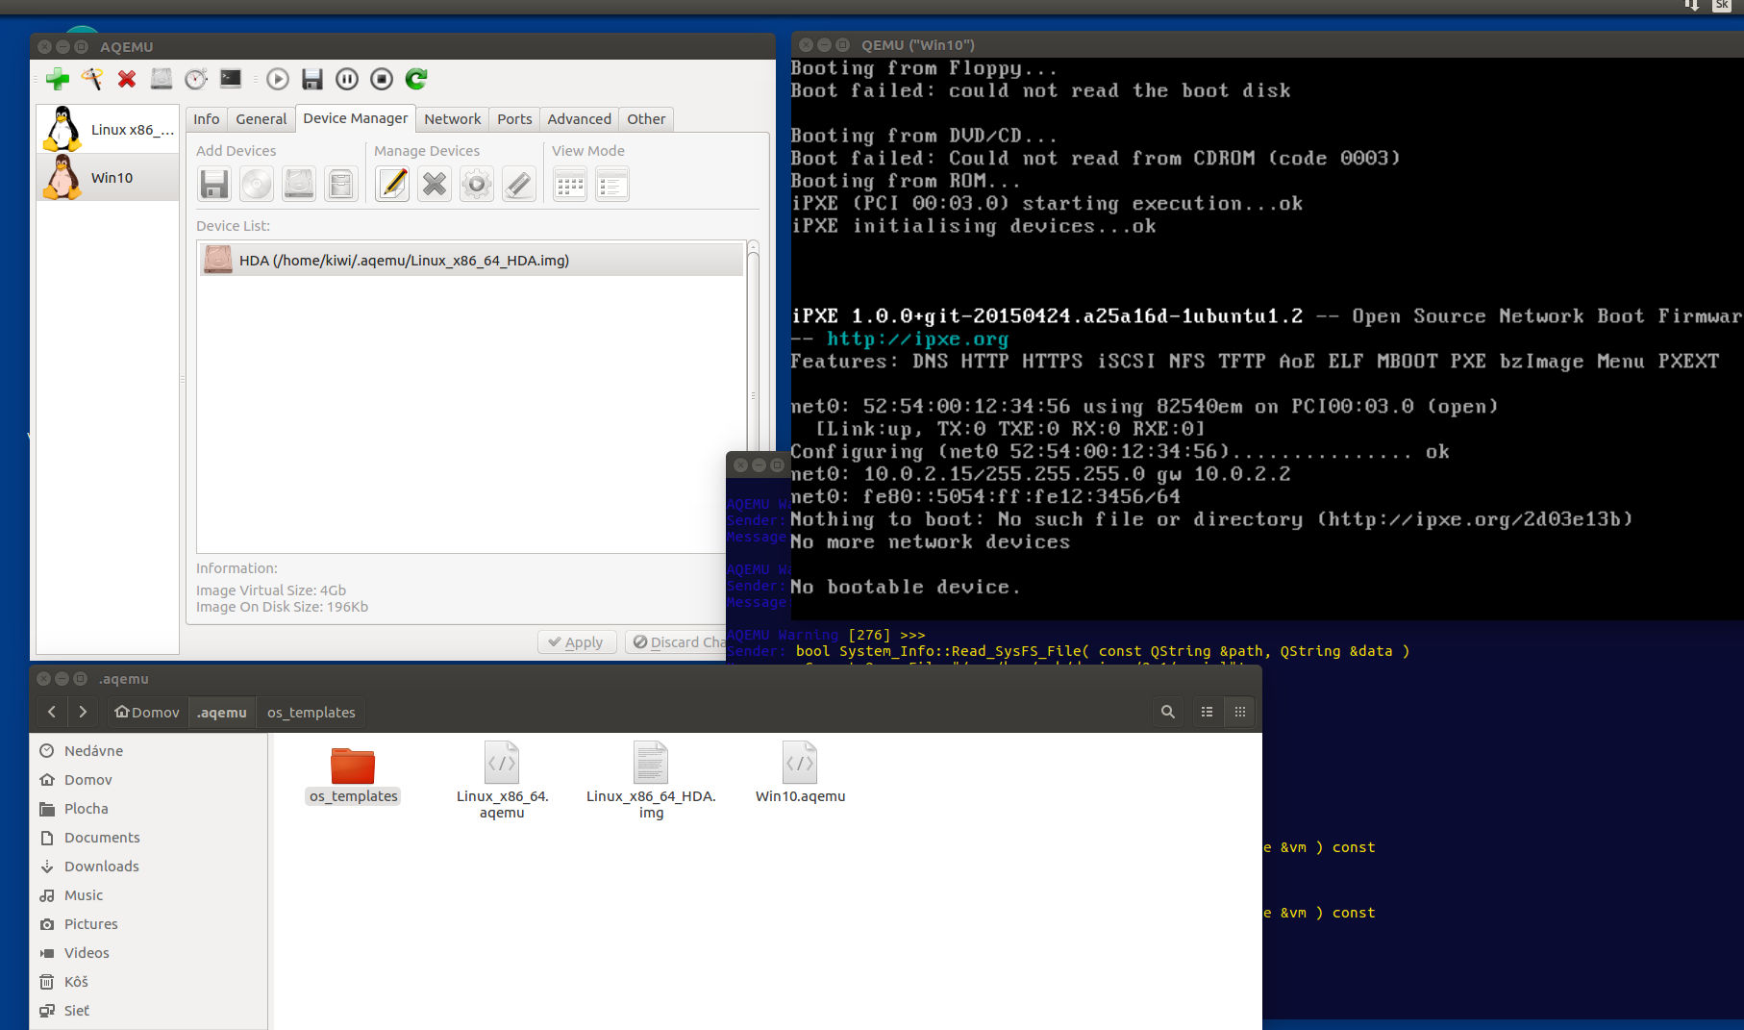Screen dimensions: 1744x1030
Task: Select the Device Manager tab
Action: point(356,118)
